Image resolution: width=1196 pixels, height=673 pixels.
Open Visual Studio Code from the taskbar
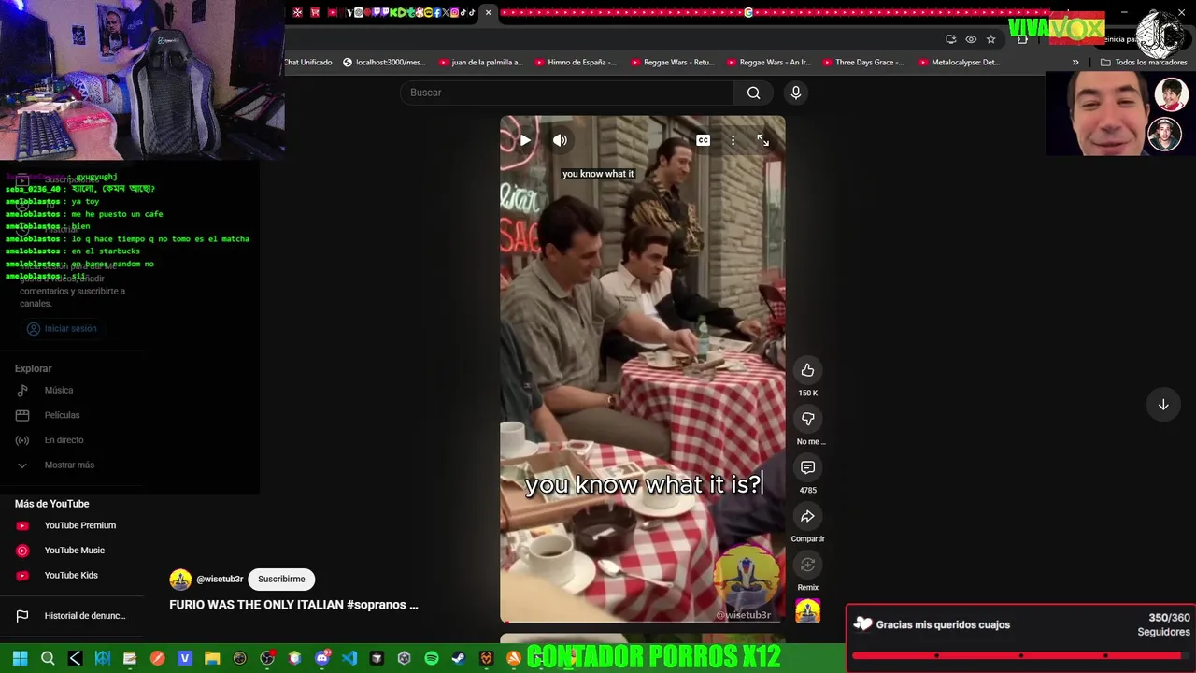(349, 658)
